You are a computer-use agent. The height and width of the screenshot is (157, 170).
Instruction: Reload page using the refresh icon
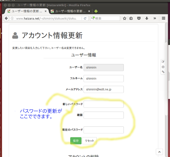(85, 18)
